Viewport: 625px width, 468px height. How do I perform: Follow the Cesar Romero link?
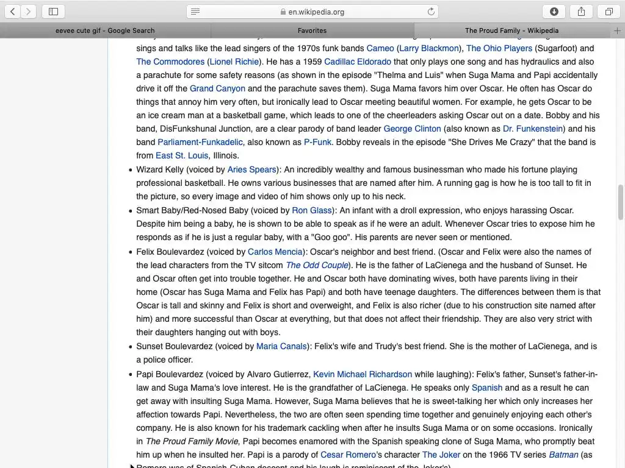(348, 455)
